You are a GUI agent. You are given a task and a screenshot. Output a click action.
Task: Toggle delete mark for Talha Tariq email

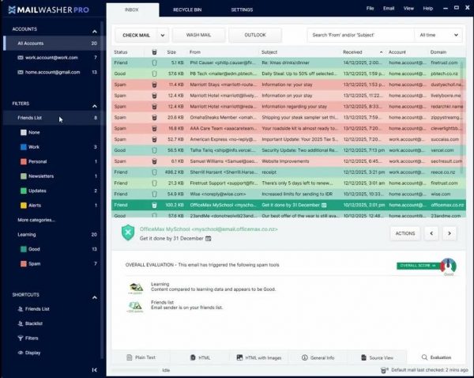[x=154, y=150]
